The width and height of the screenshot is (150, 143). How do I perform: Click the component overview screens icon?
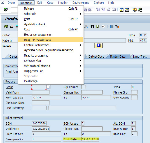click(x=92, y=27)
